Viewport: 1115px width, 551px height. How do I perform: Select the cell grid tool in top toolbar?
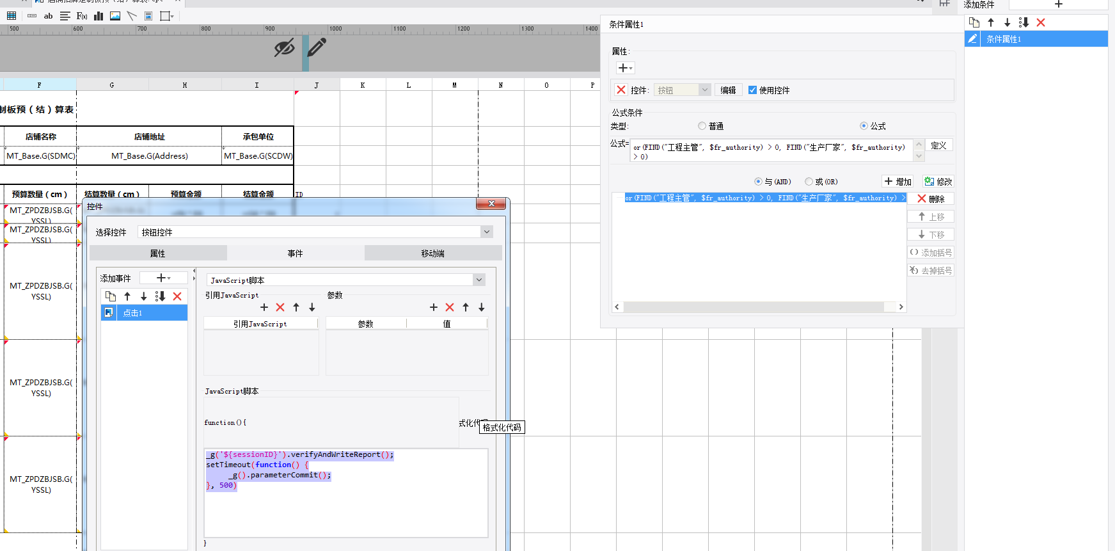(x=12, y=16)
